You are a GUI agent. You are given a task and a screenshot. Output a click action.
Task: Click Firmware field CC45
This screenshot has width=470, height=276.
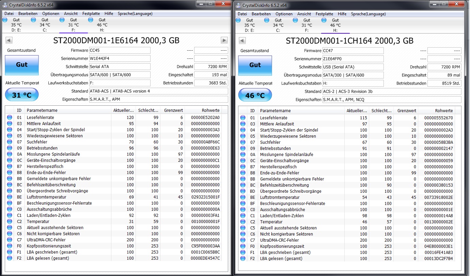point(120,50)
